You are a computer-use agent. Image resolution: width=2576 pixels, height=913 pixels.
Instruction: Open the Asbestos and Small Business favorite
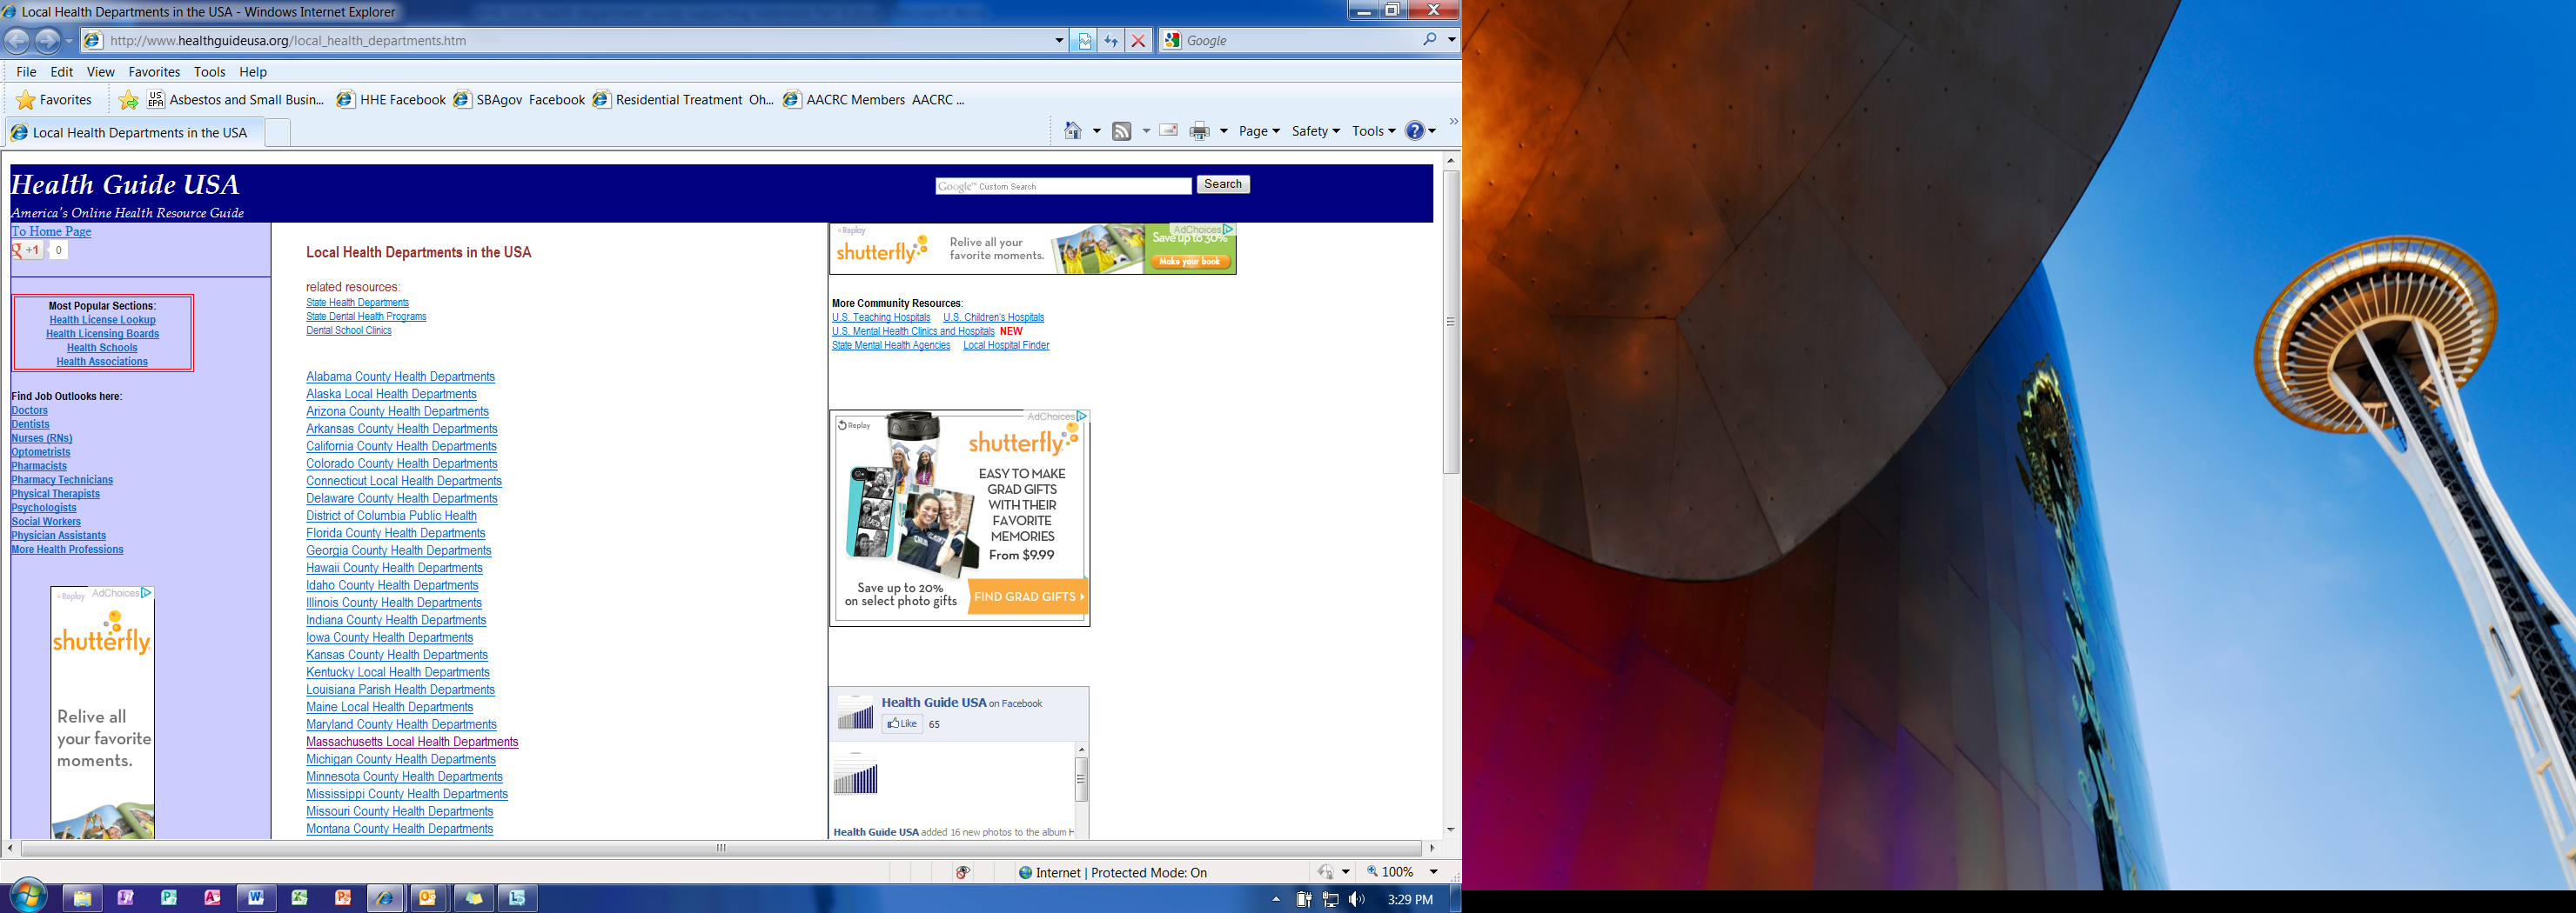click(x=236, y=100)
